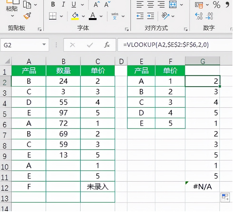The width and height of the screenshot is (234, 212).
Task: Open the Copy dropdown arrow
Action: tap(36, 5)
